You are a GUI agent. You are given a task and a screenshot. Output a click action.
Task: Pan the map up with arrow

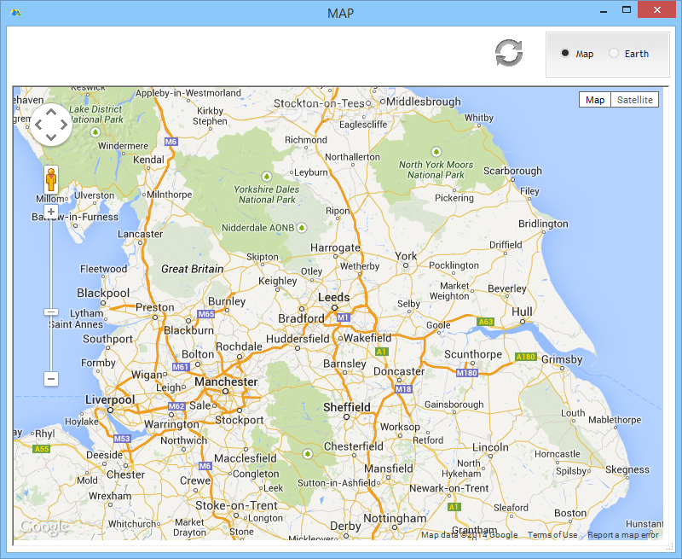pos(51,113)
